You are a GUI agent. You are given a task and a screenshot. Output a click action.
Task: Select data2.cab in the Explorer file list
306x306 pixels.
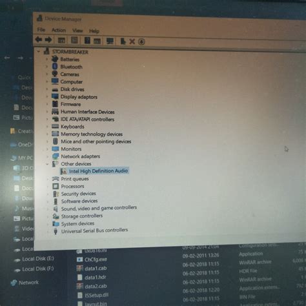pyautogui.click(x=96, y=286)
